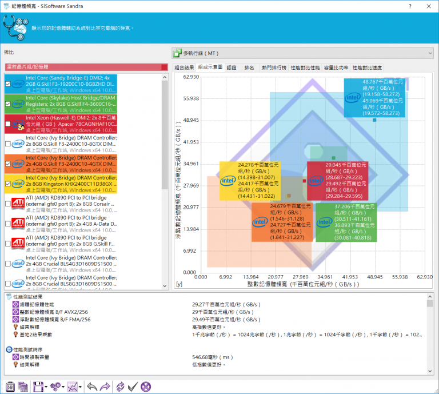
Task: Switch to the 排名 tab
Action: pos(249,67)
